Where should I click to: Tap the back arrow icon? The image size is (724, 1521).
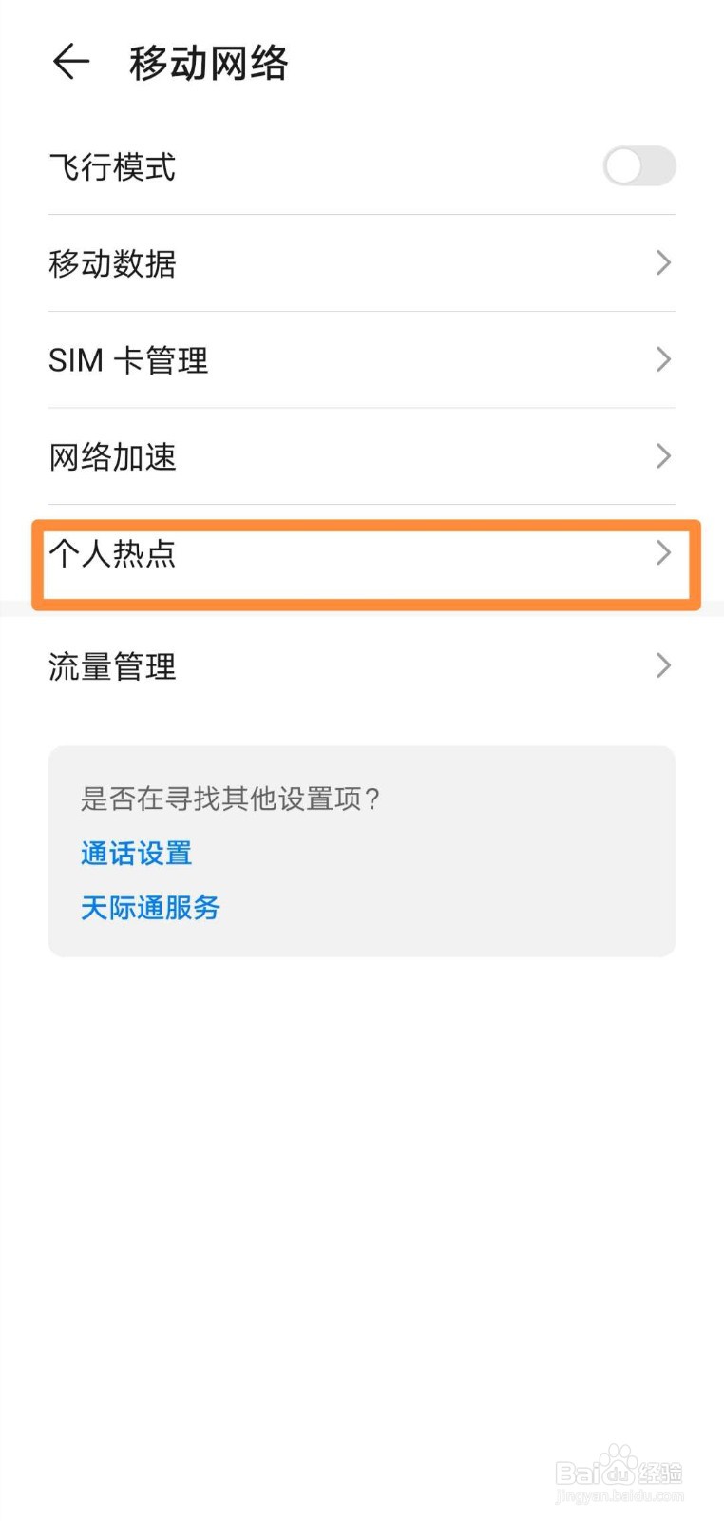[x=71, y=63]
